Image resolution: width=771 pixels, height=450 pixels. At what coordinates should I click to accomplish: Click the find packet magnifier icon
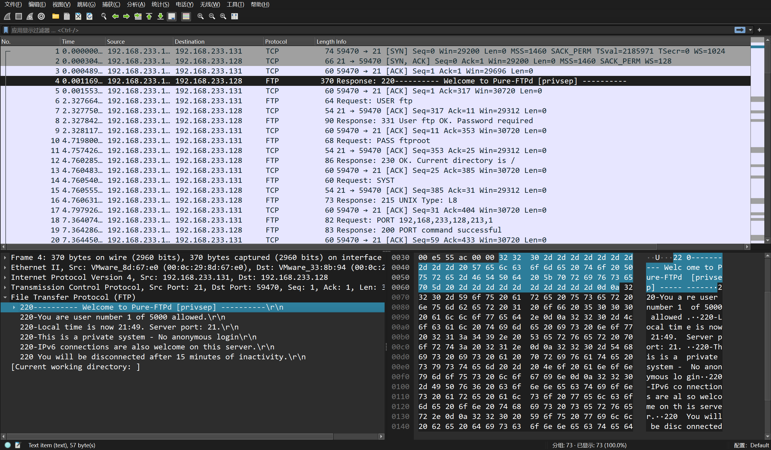click(x=104, y=16)
